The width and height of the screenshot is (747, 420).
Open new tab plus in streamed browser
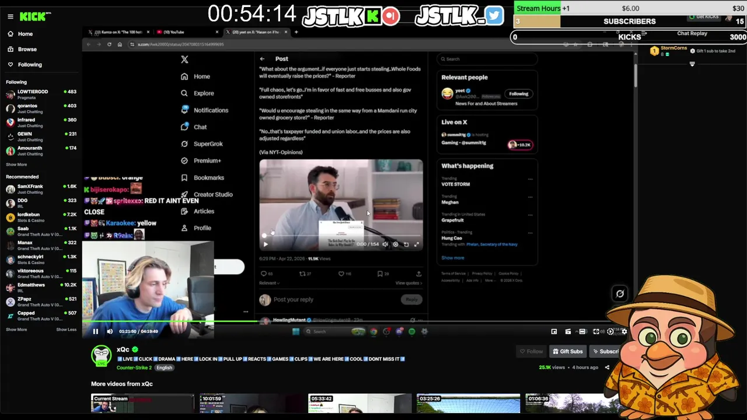[296, 32]
